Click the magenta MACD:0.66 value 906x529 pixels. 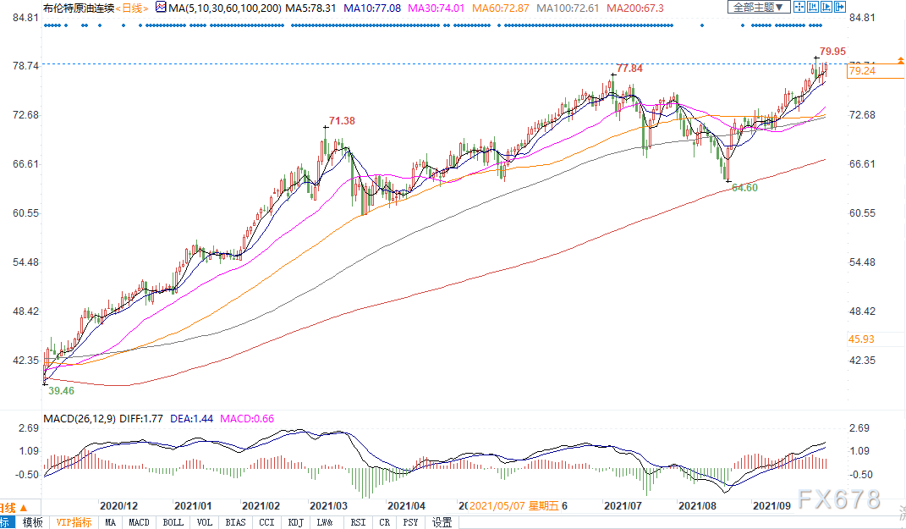247,419
